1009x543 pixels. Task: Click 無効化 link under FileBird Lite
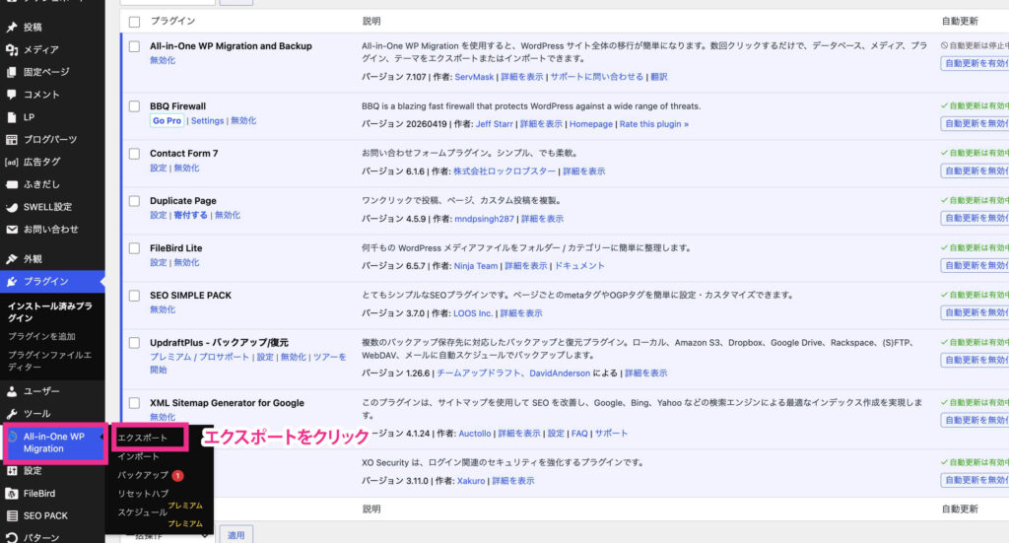click(186, 262)
